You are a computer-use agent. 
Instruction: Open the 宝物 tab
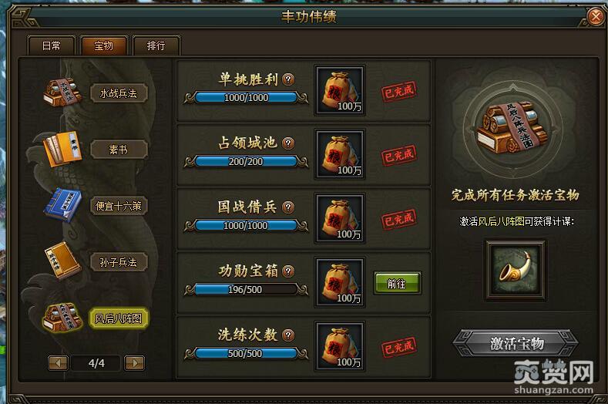pyautogui.click(x=103, y=45)
